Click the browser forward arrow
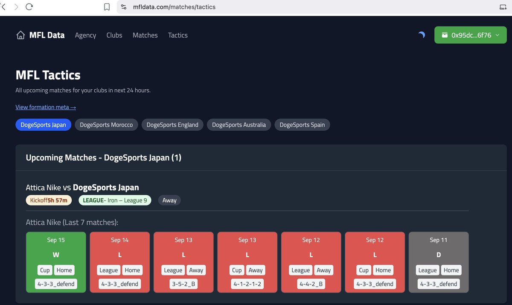This screenshot has width=512, height=305. (x=16, y=7)
